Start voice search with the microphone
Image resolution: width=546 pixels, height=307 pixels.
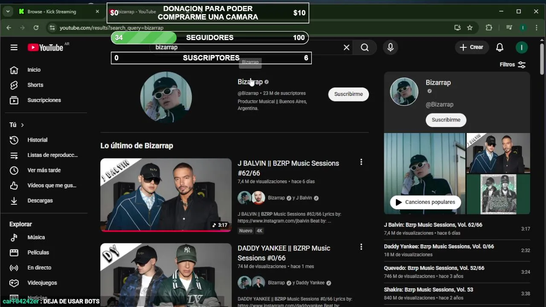coord(390,47)
